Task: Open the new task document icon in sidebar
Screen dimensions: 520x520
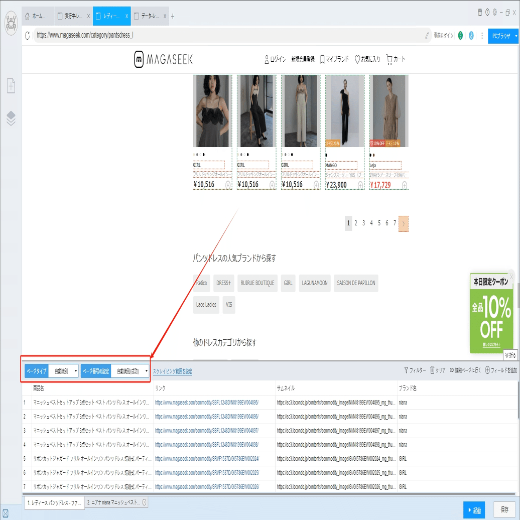Action: tap(11, 85)
